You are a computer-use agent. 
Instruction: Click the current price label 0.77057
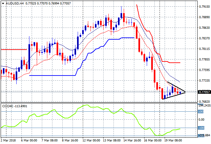(x=204, y=92)
